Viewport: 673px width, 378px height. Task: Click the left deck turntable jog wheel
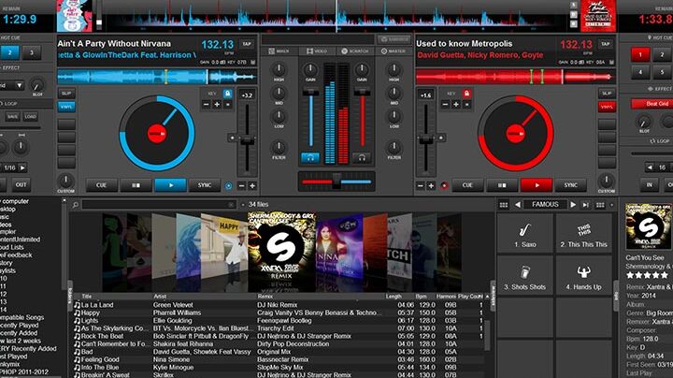157,133
